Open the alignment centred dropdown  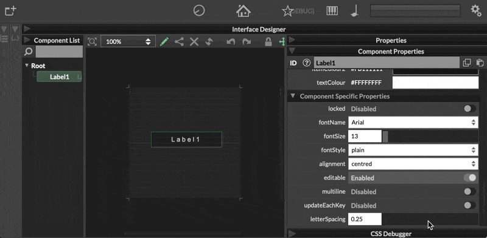(x=413, y=164)
